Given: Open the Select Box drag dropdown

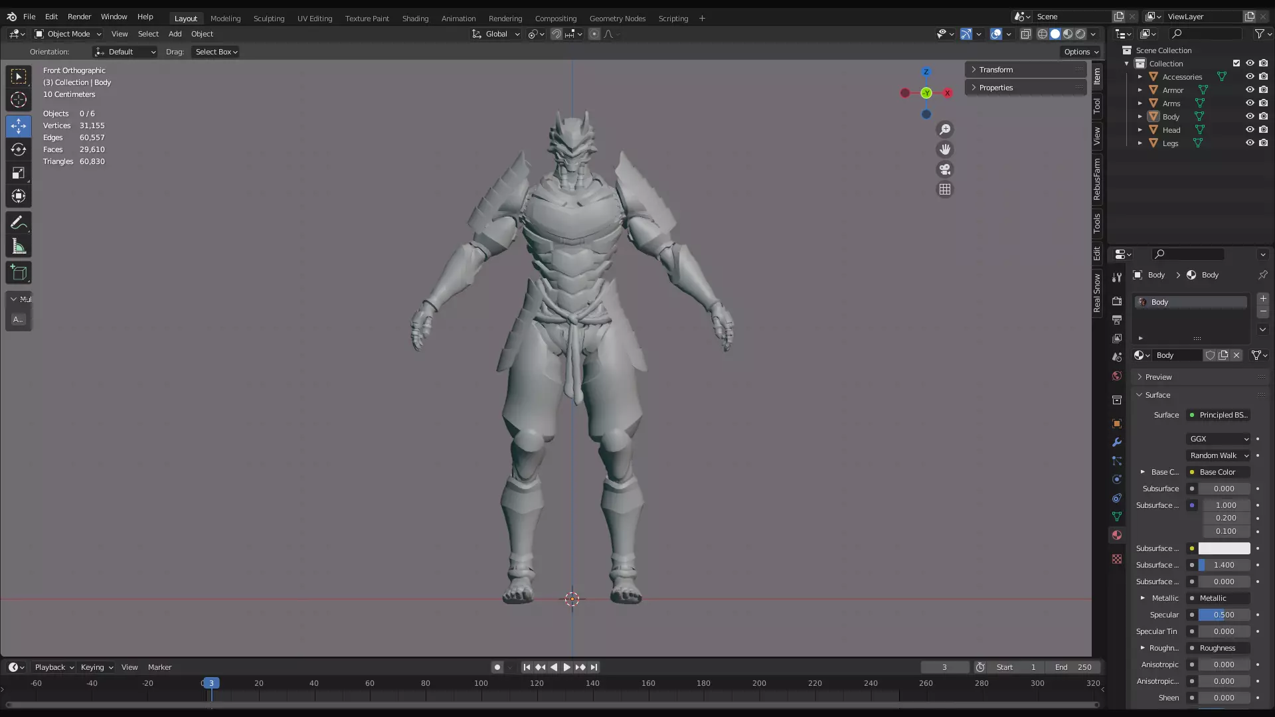Looking at the screenshot, I should 216,52.
